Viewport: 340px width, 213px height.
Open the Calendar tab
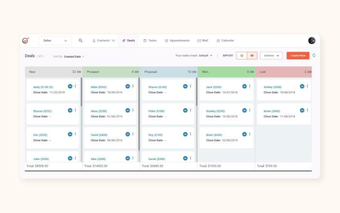(225, 40)
